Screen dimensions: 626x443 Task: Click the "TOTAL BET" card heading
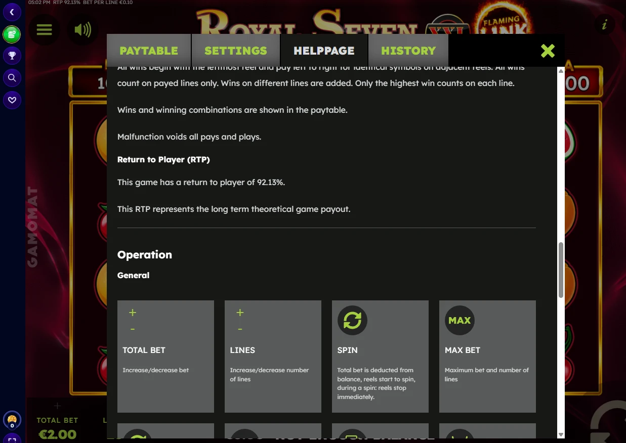click(144, 350)
